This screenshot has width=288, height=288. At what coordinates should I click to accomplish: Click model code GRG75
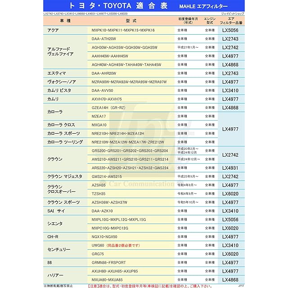click(x=98, y=254)
